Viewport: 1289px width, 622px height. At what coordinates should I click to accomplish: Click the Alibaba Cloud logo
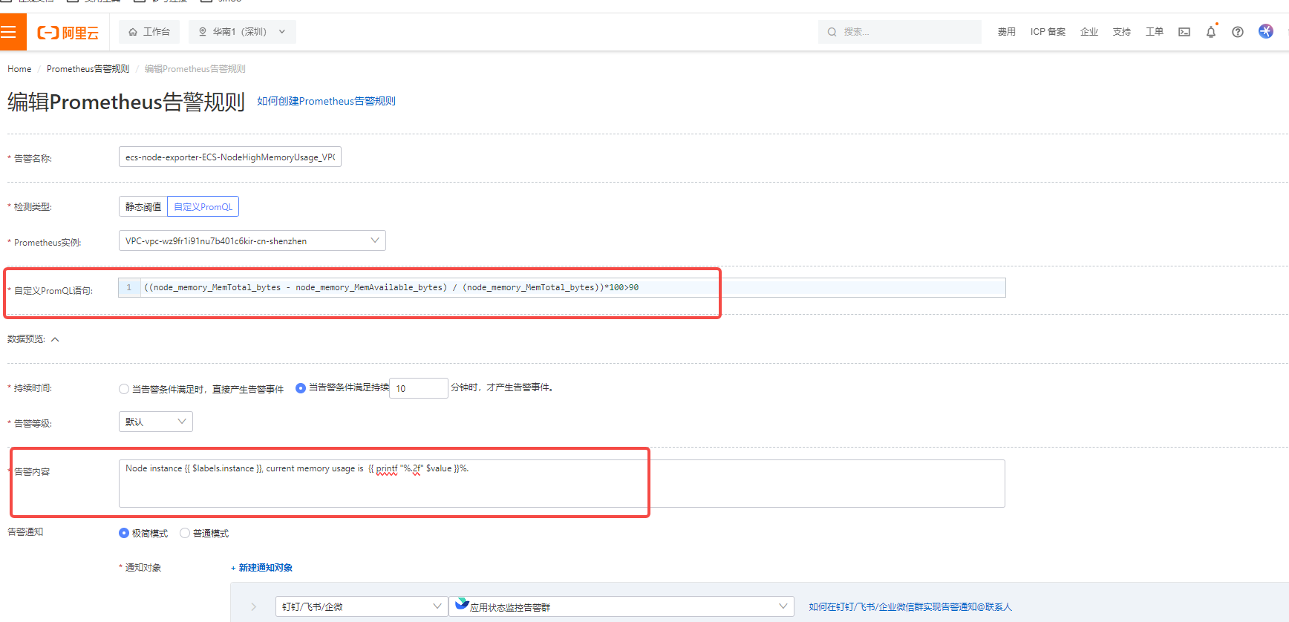68,33
